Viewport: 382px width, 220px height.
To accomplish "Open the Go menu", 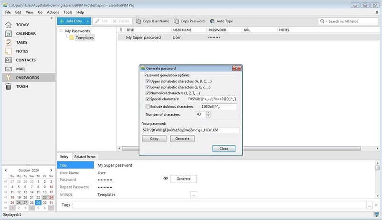I will [40, 12].
